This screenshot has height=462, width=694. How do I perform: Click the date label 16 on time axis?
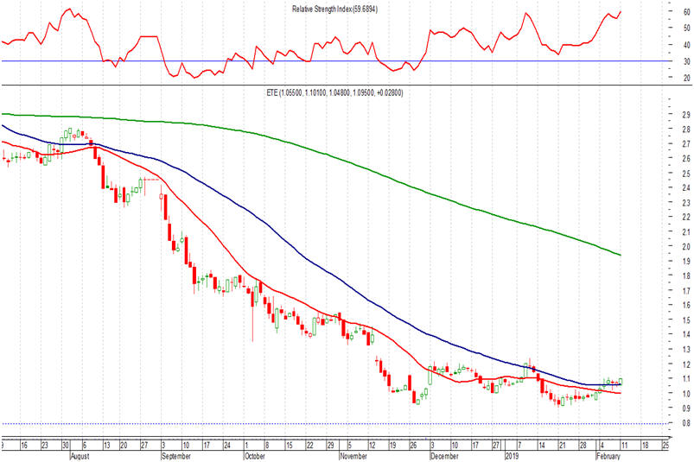click(x=24, y=446)
